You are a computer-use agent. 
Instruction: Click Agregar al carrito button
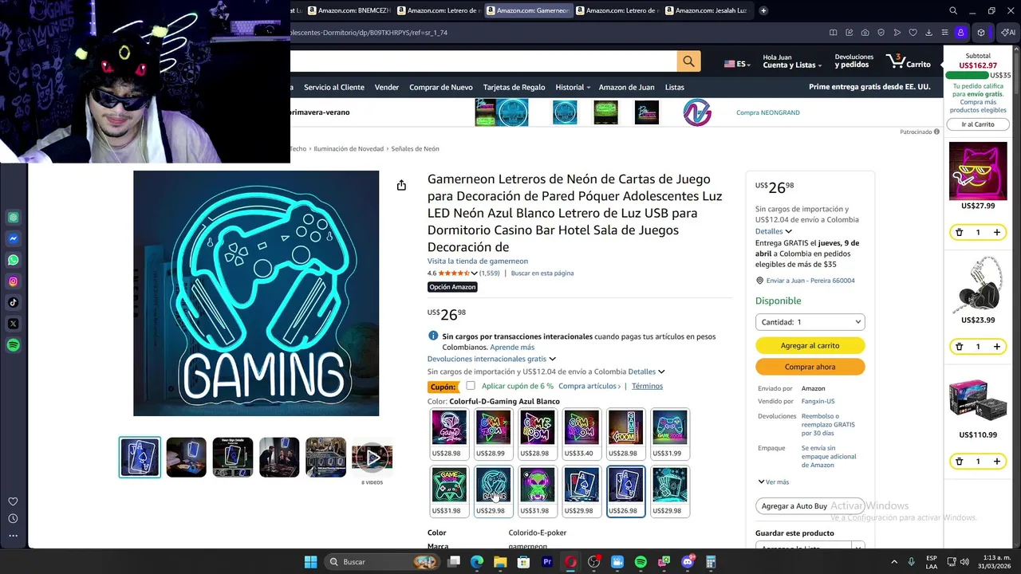pyautogui.click(x=810, y=345)
